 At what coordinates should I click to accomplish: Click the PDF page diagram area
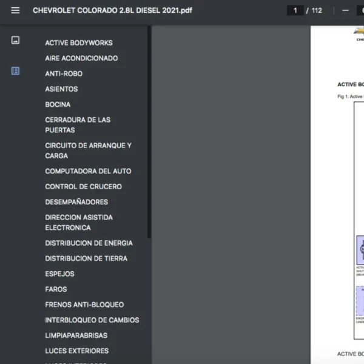[358, 182]
